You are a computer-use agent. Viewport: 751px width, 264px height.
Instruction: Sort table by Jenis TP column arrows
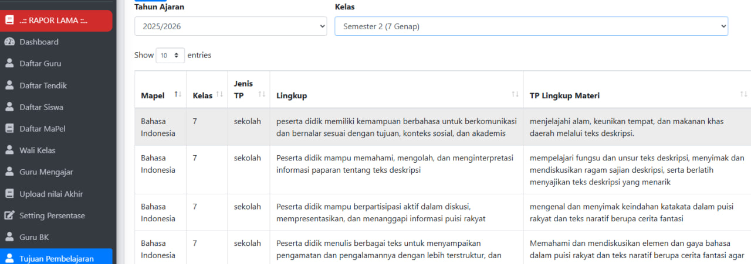pyautogui.click(x=262, y=95)
